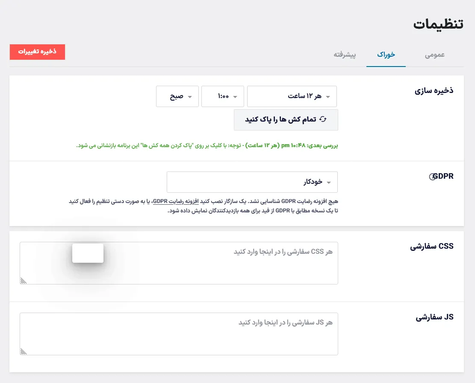Screen dimensions: 475x383
Task: Click the JS سفارشی label
Action: (434, 317)
